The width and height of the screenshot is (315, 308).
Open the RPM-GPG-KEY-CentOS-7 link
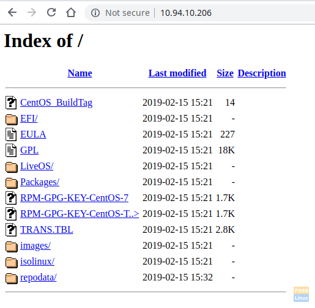(x=74, y=198)
